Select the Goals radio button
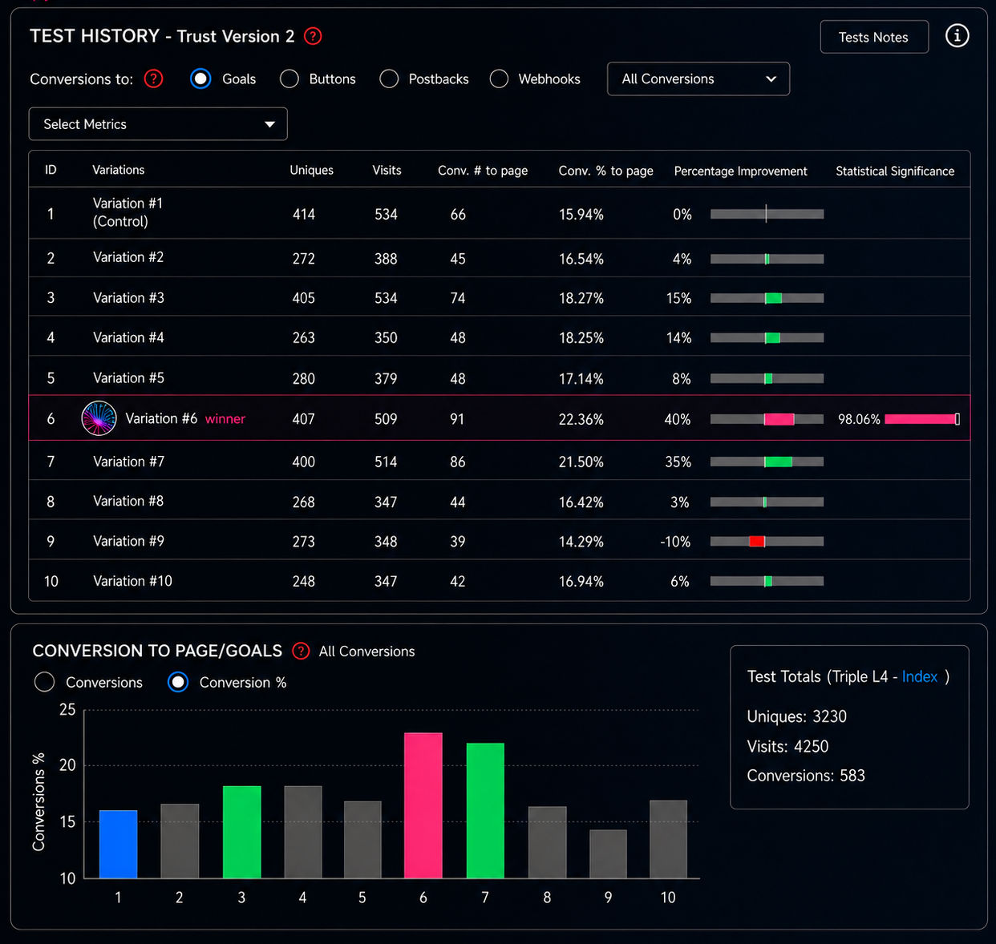The image size is (996, 944). click(200, 79)
